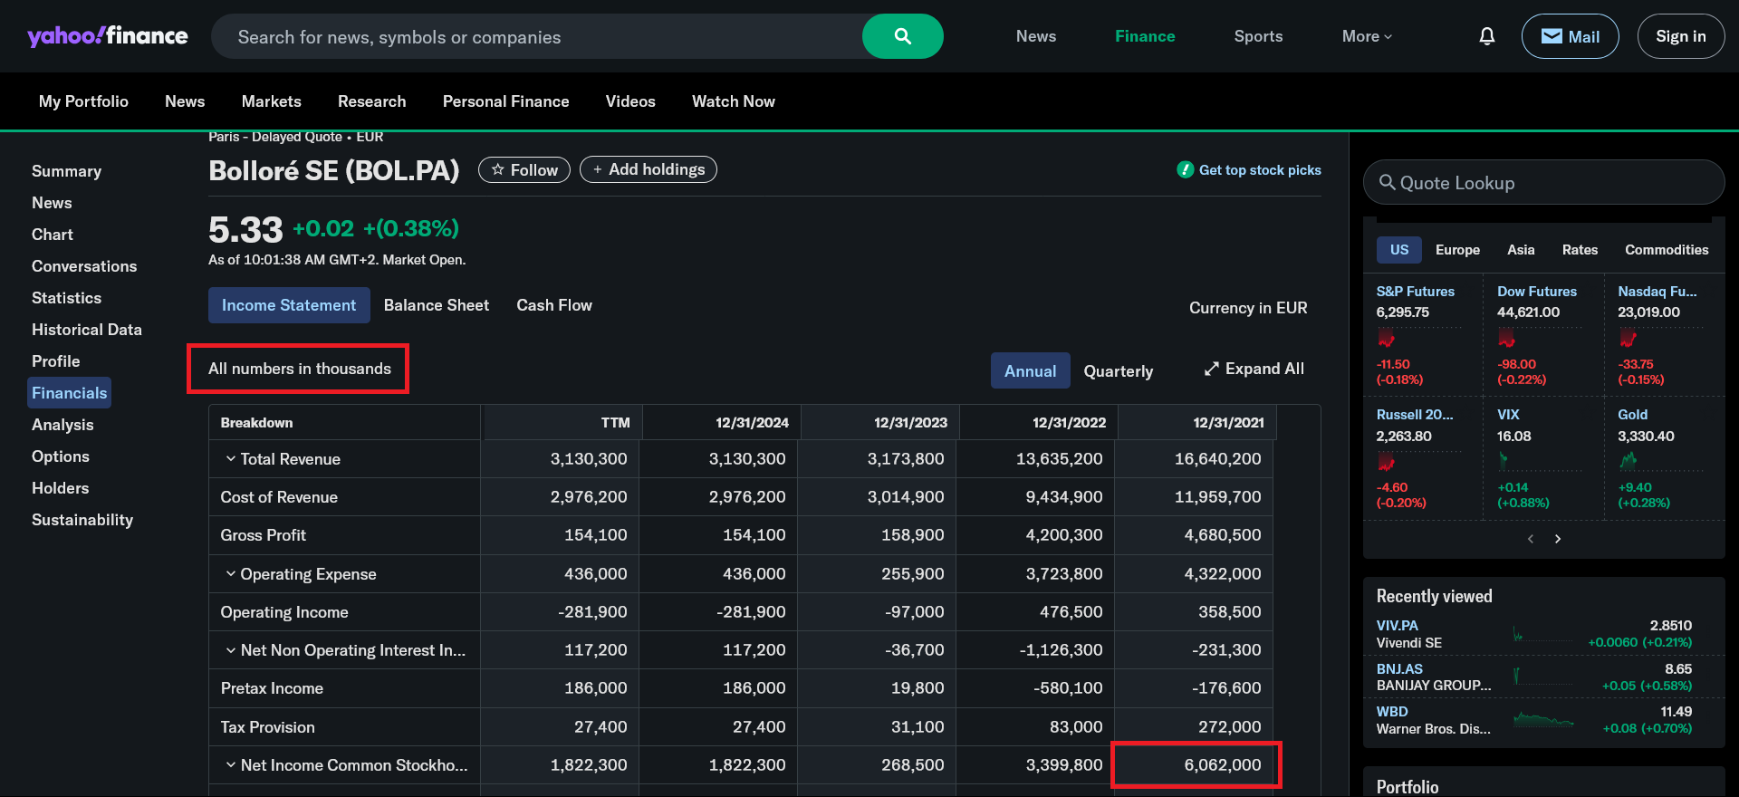
Task: Select Commodities markets tab
Action: 1667,250
